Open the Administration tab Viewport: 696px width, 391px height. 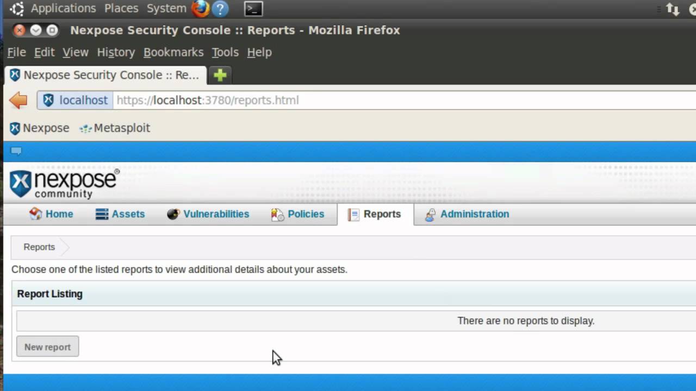click(467, 214)
